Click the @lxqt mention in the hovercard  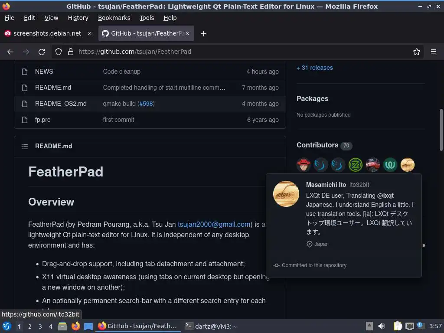385,196
